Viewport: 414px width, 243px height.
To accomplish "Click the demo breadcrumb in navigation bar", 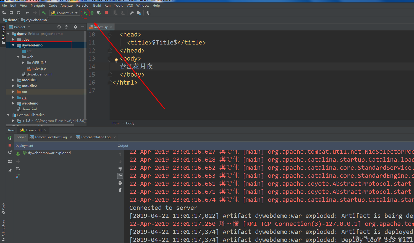I will click(10, 20).
